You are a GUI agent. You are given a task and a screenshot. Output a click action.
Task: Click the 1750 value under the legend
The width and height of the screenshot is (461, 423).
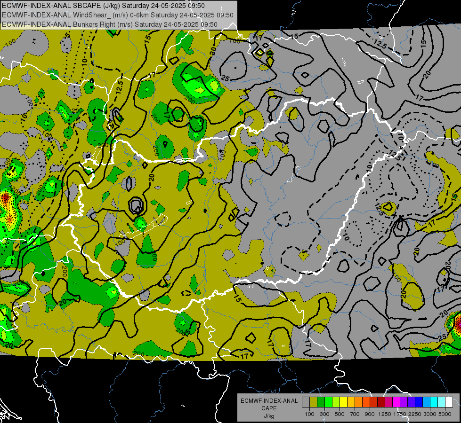[400, 414]
